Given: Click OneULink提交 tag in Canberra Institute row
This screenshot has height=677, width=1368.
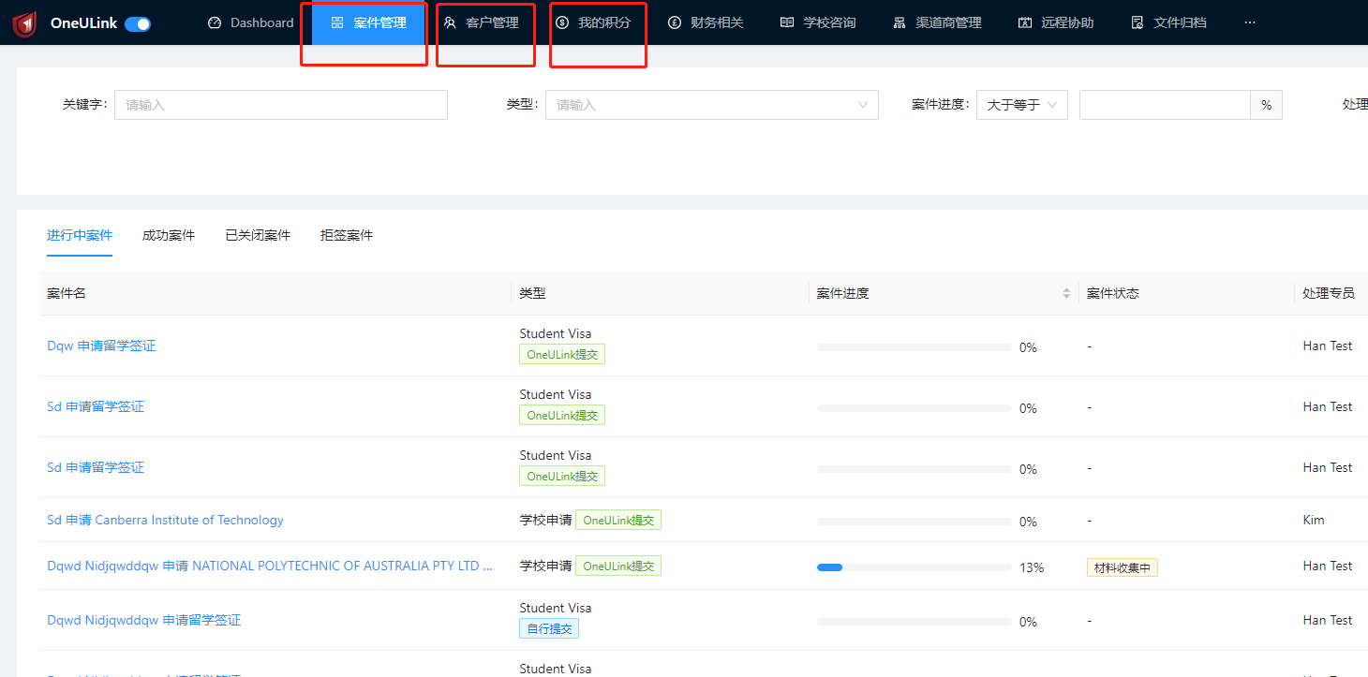Looking at the screenshot, I should point(618,520).
